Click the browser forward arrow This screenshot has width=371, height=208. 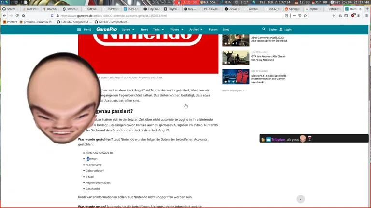pyautogui.click(x=11, y=16)
